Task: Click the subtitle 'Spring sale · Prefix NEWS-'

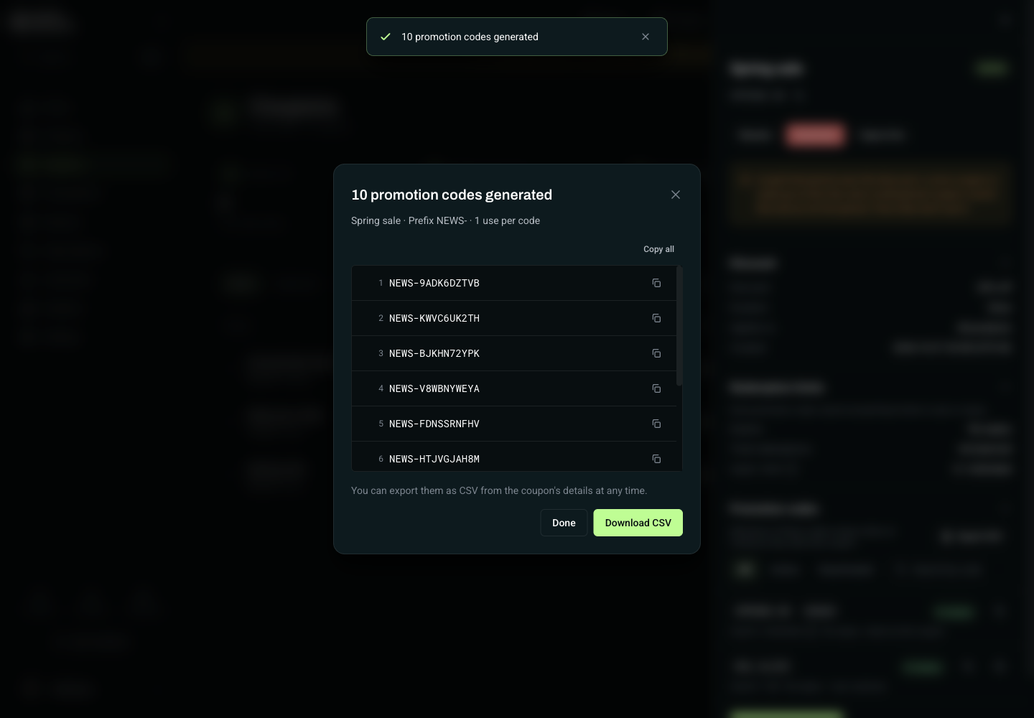Action: pyautogui.click(x=409, y=220)
